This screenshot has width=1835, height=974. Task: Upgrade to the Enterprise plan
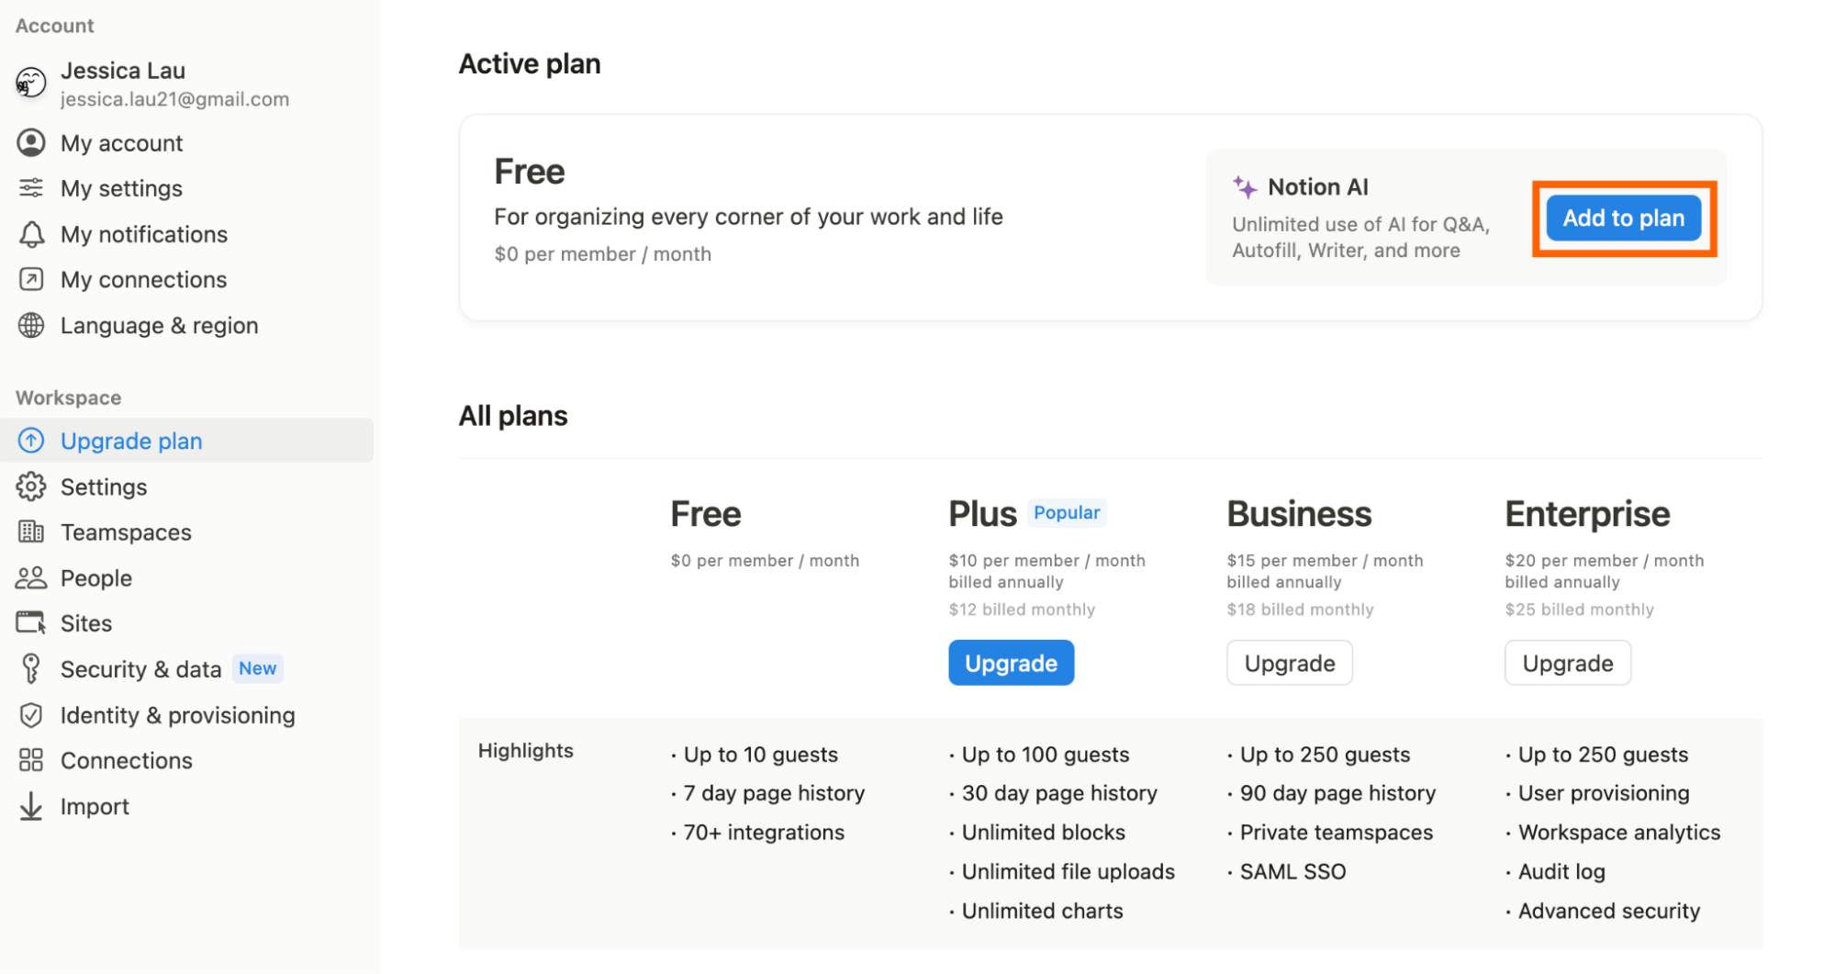click(1567, 663)
